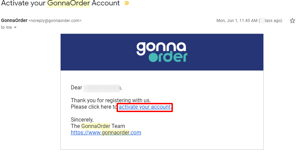Click the "Sincerely," closing line
Screen dimensions: 303x152
(x=82, y=120)
